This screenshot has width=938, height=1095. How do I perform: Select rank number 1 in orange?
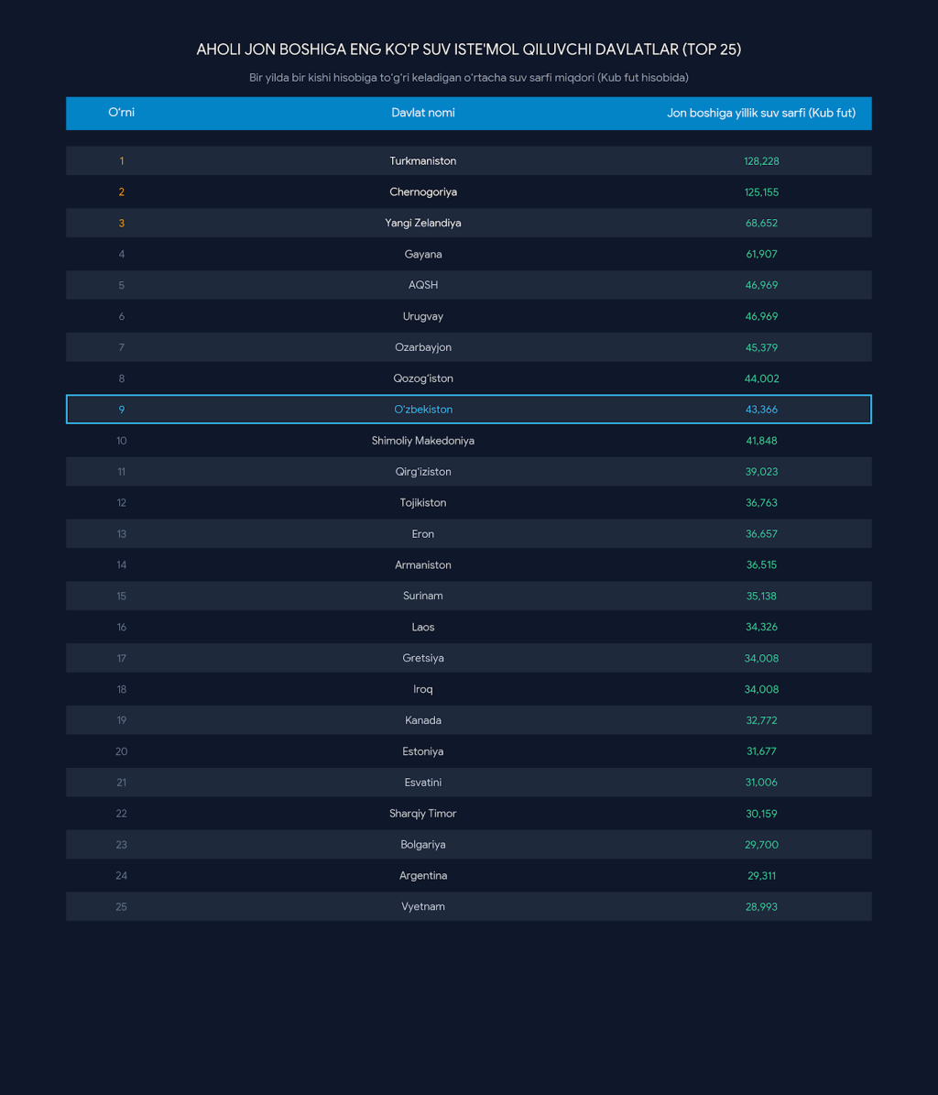(122, 160)
